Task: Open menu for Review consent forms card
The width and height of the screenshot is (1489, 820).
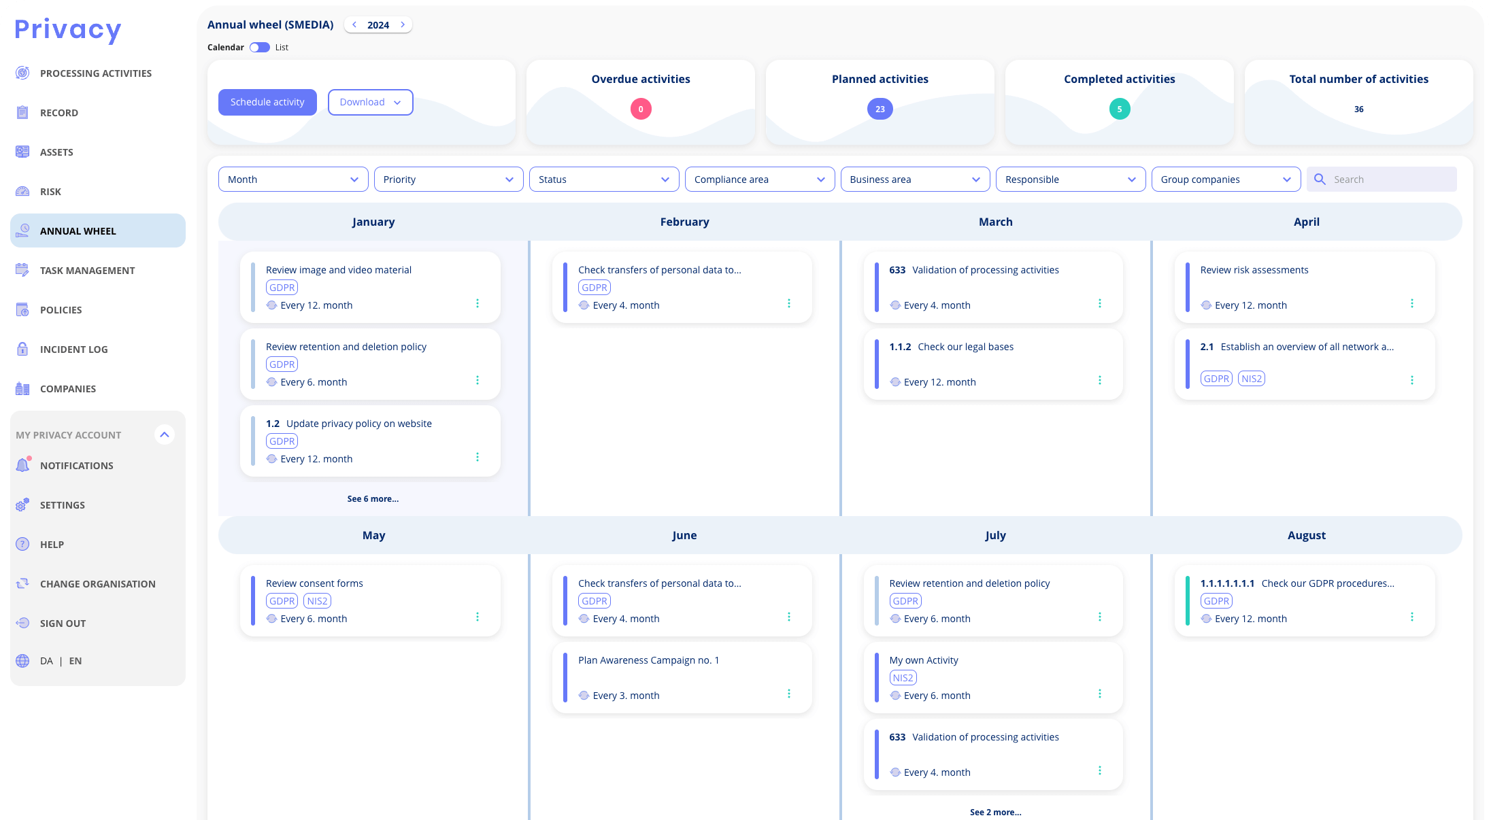Action: coord(478,617)
